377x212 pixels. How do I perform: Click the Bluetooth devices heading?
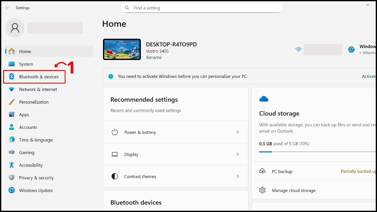[136, 203]
